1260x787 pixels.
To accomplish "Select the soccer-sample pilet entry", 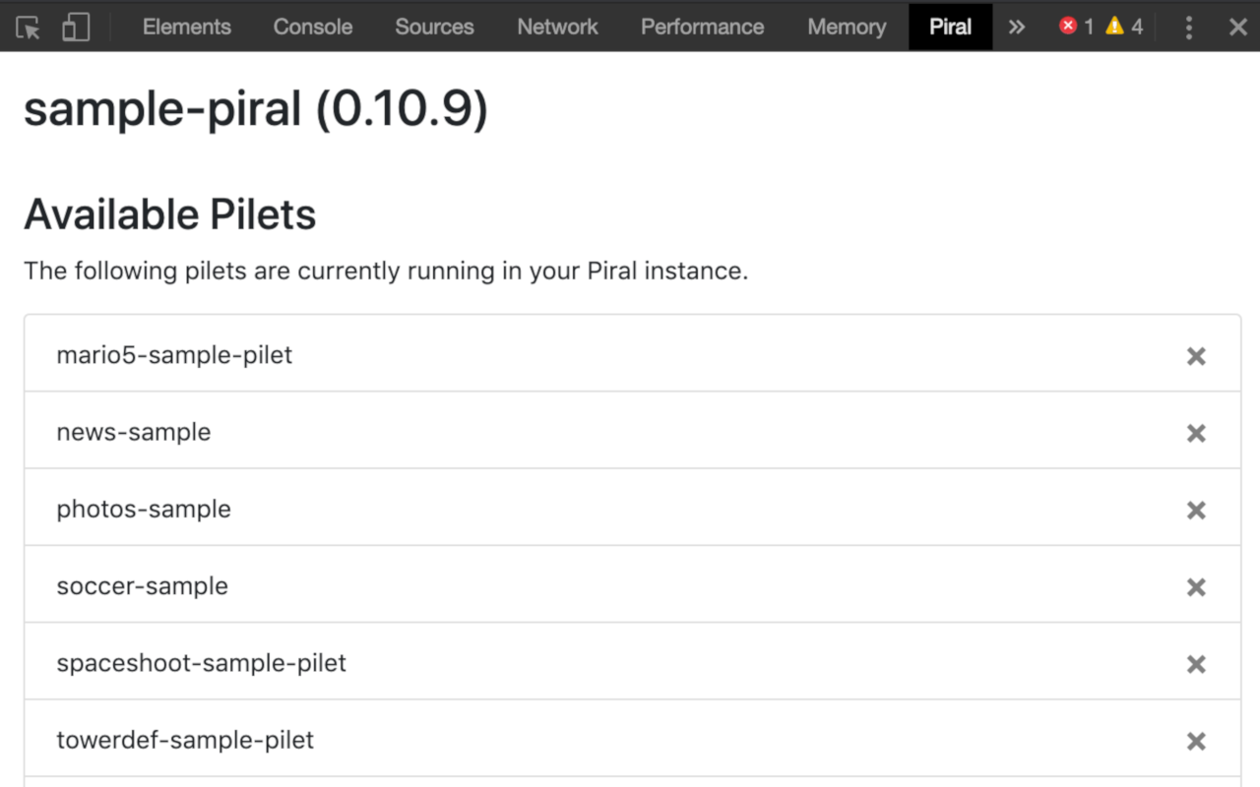I will click(x=142, y=585).
